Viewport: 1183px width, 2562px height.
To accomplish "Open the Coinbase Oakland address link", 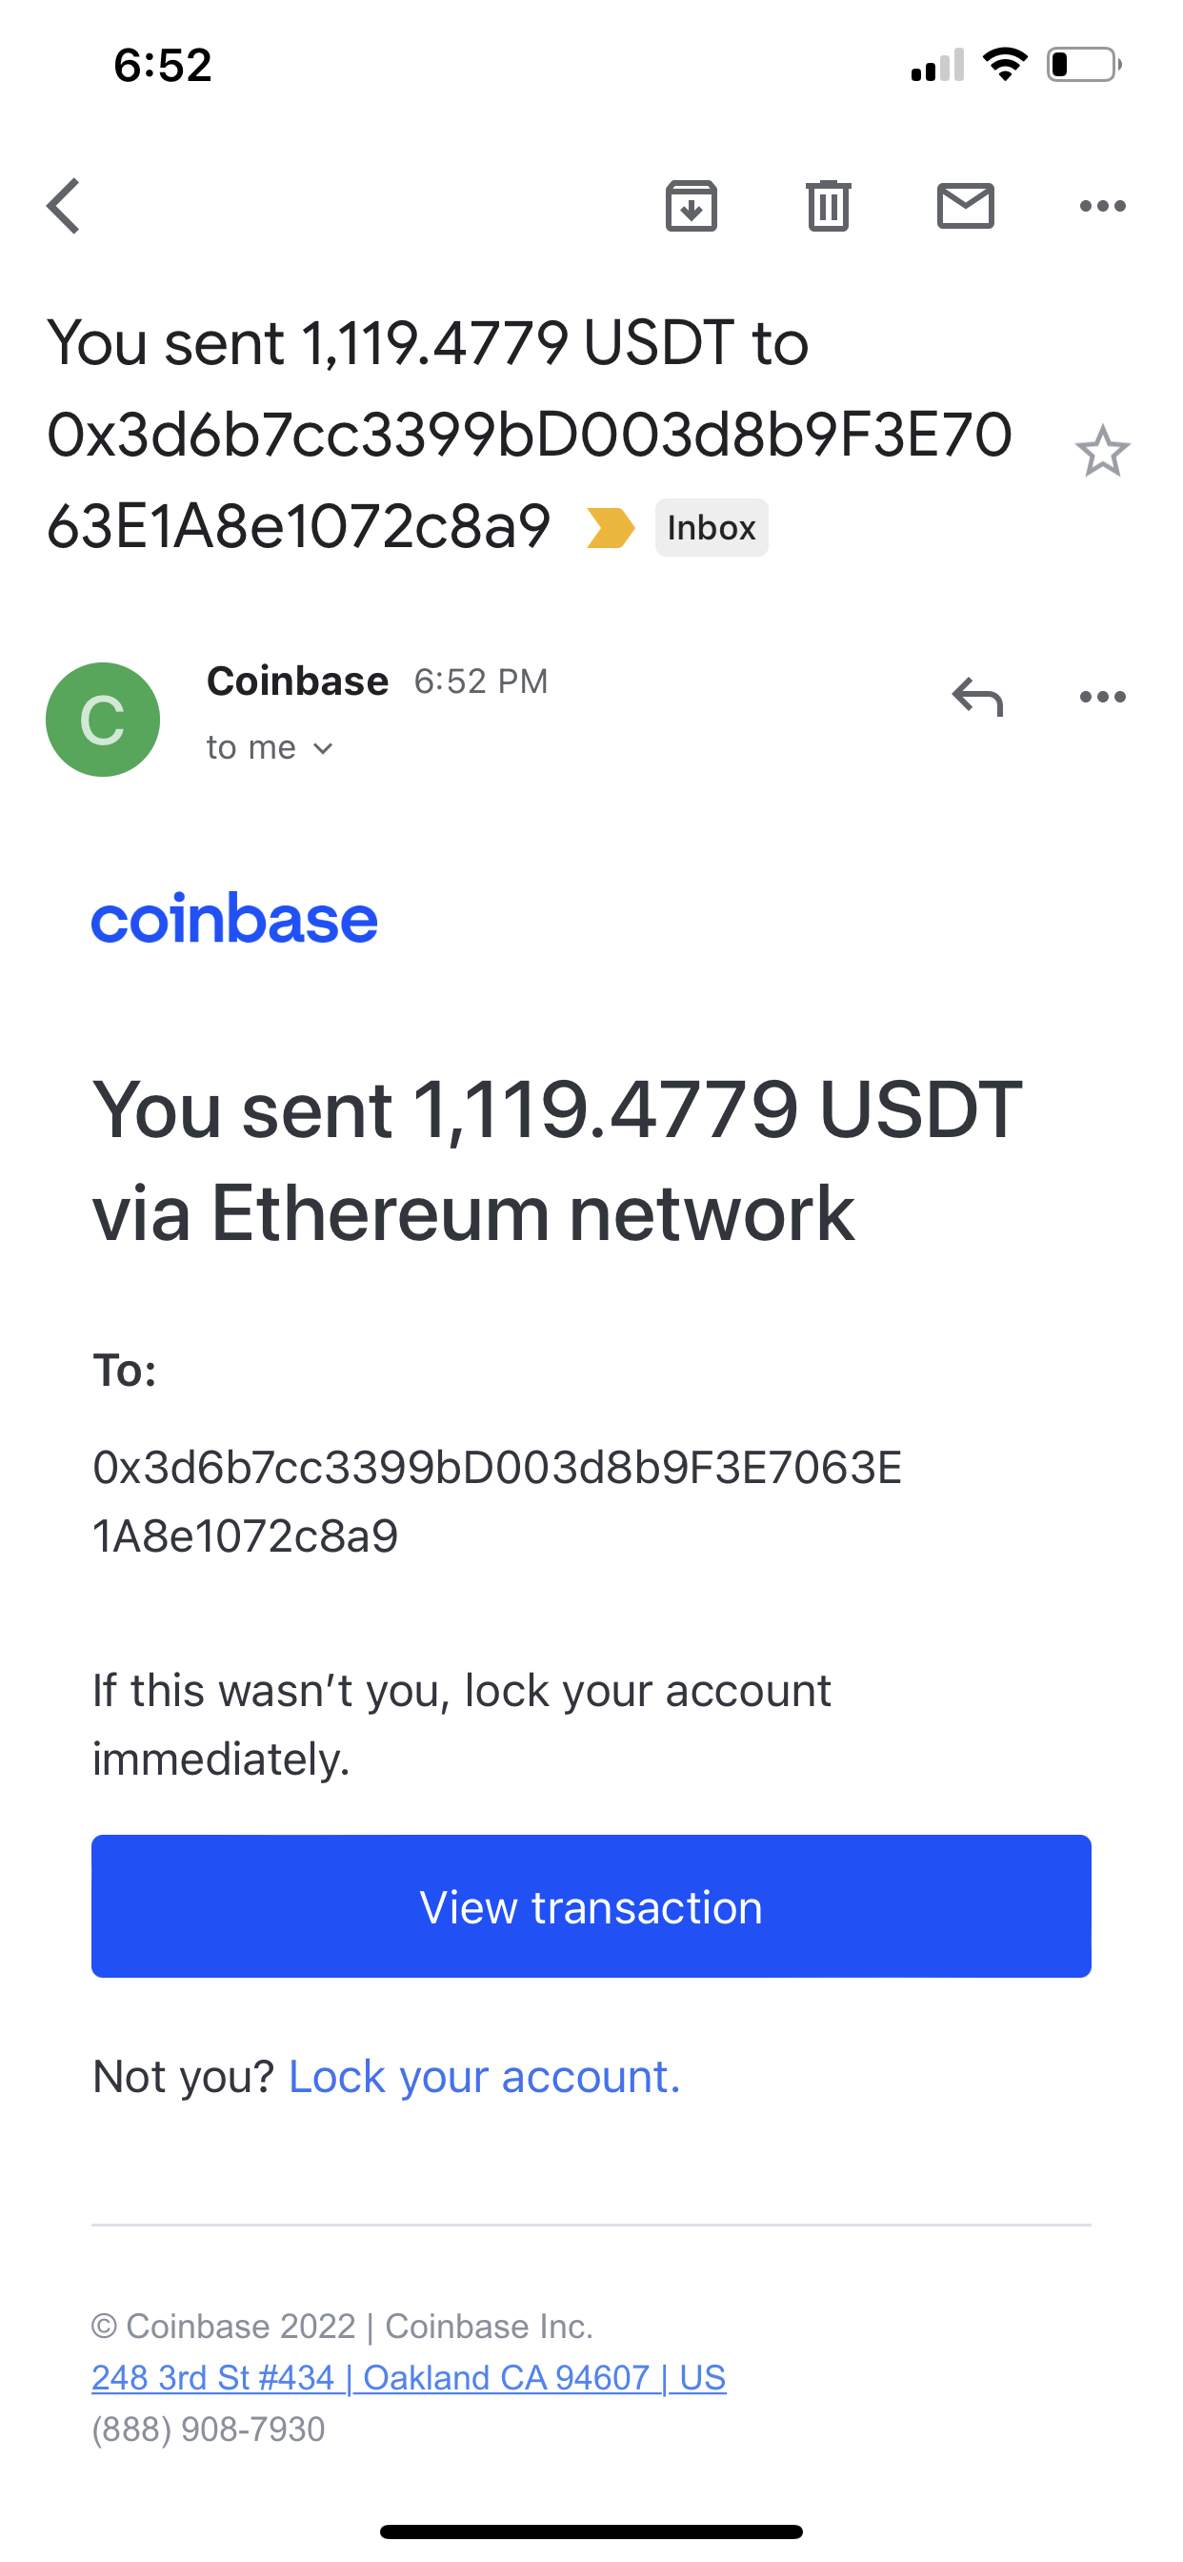I will point(409,2377).
